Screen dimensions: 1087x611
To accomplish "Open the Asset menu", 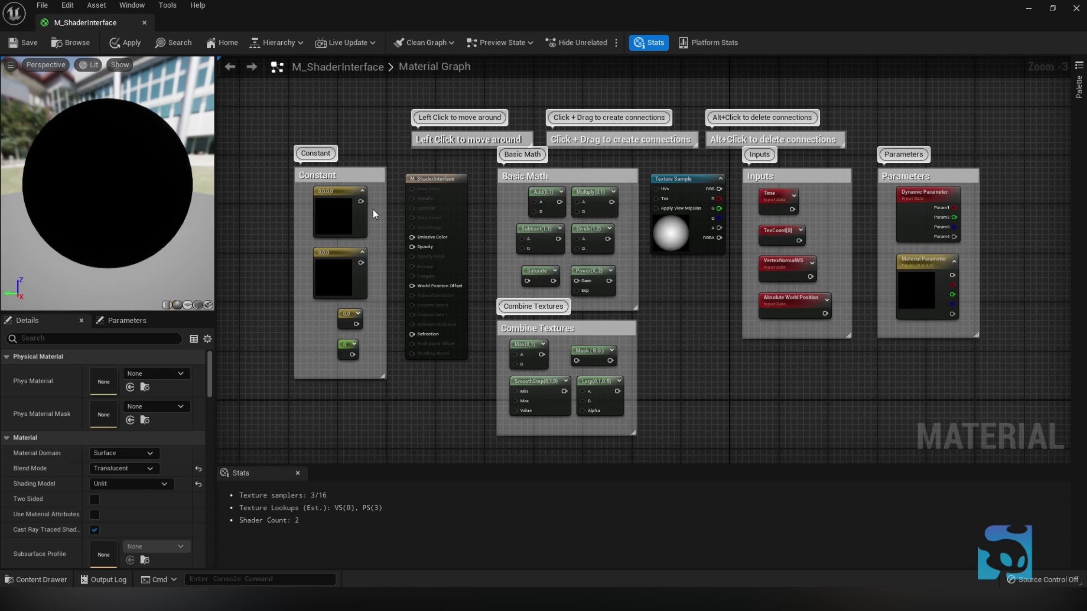I will tap(96, 5).
